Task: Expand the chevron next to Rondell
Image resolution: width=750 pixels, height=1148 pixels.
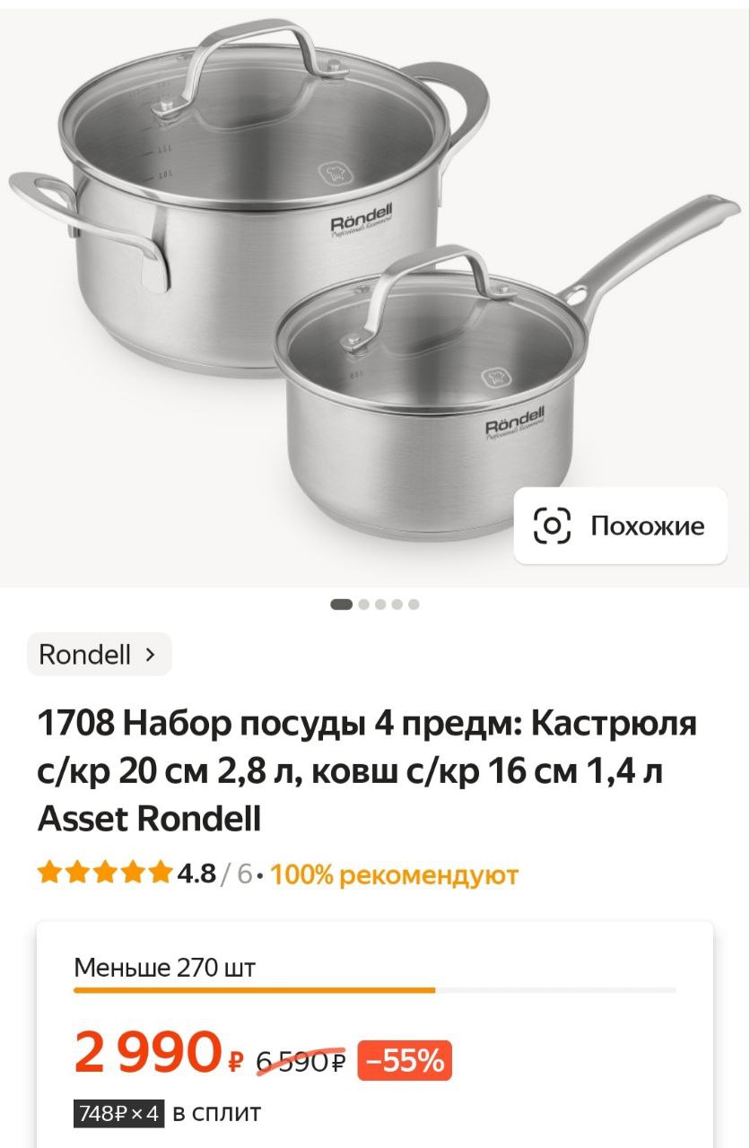Action: 150,655
